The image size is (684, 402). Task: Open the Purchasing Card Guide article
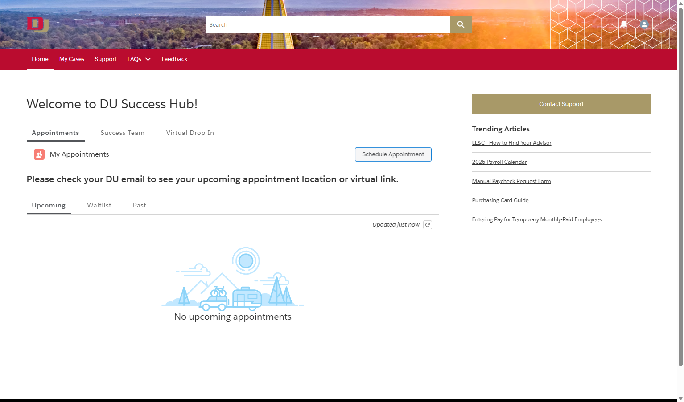click(x=500, y=200)
